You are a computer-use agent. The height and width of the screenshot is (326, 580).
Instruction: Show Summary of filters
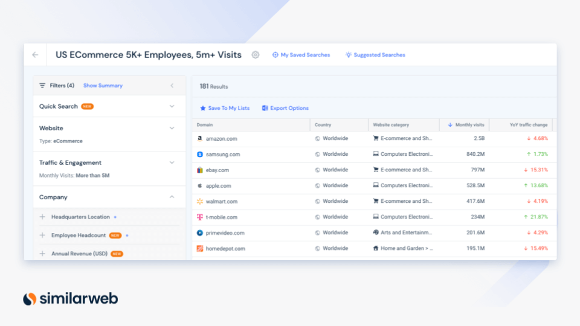tap(103, 86)
